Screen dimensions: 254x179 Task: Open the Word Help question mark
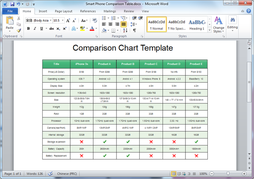click(249, 11)
